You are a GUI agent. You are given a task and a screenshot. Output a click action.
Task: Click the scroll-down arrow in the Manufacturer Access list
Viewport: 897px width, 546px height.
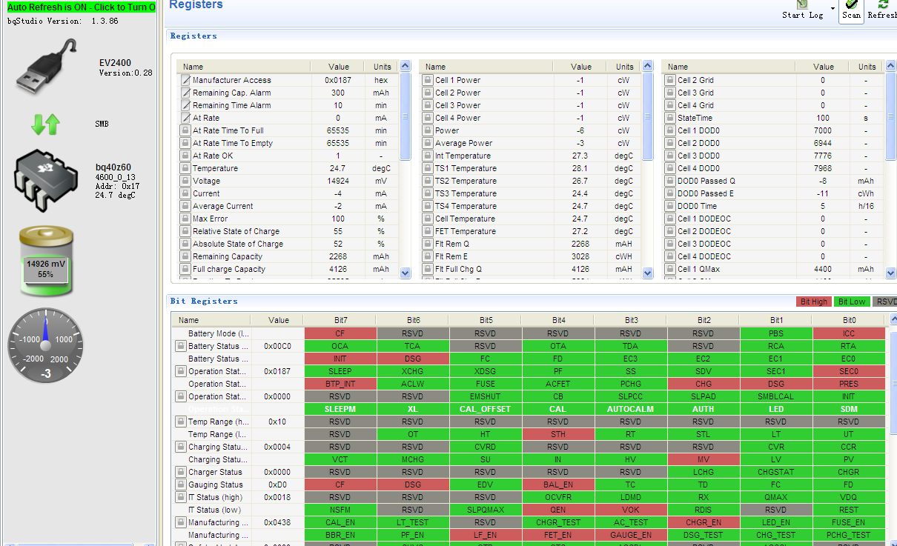click(406, 273)
